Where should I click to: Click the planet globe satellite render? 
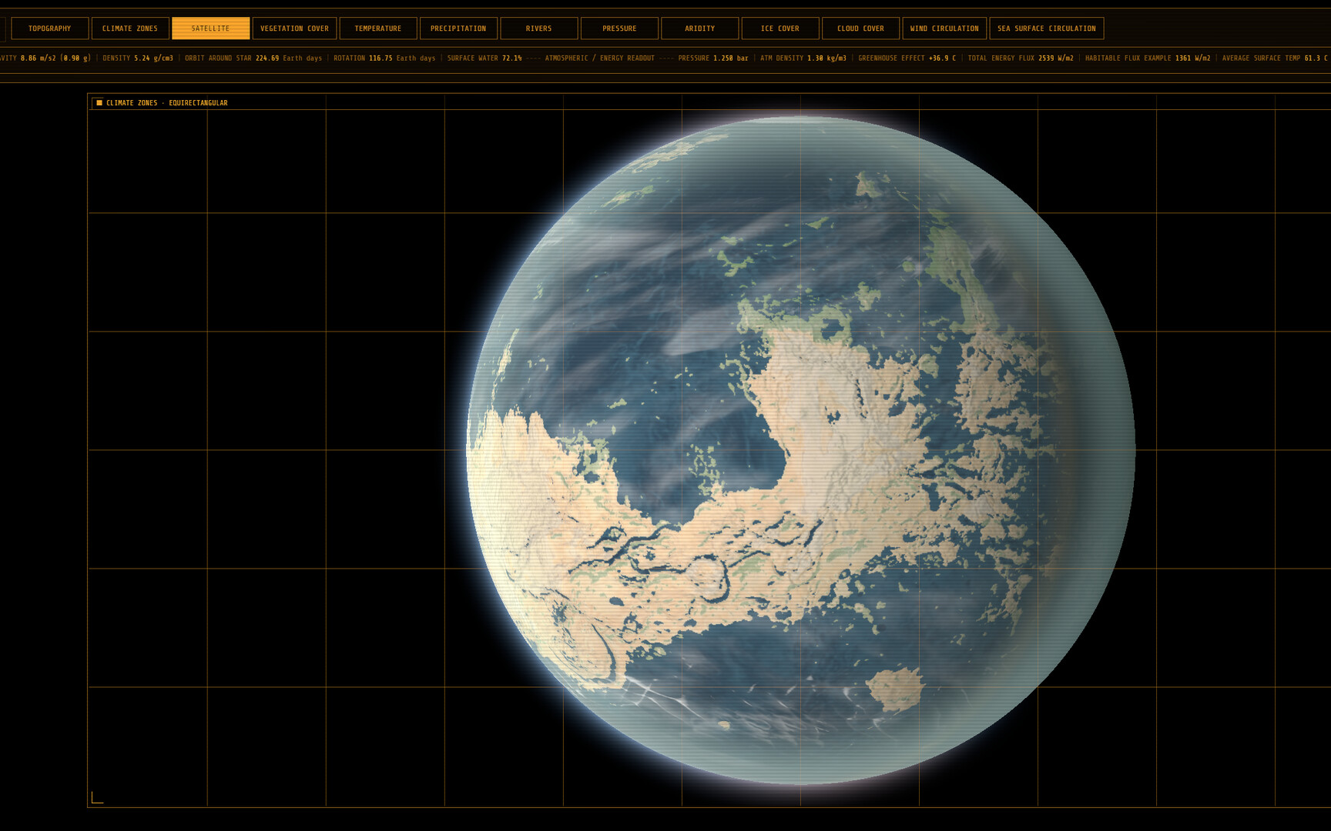click(800, 450)
